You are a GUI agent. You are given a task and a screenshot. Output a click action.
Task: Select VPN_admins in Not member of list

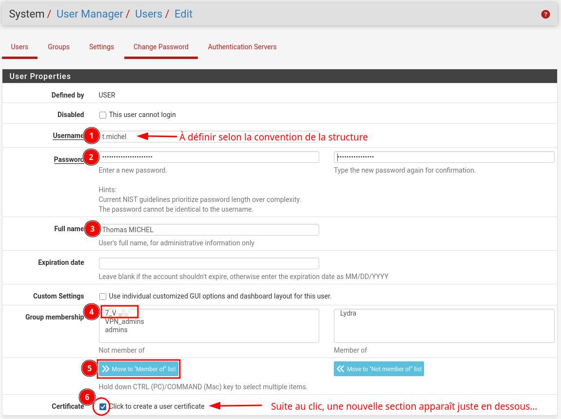click(x=125, y=322)
